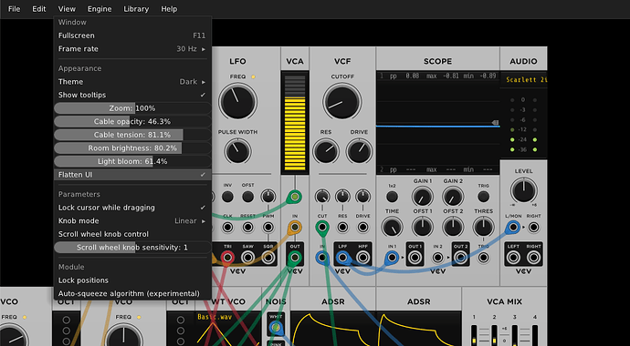Click the Scope TRIG button
This screenshot has height=346, width=630.
pyautogui.click(x=484, y=197)
